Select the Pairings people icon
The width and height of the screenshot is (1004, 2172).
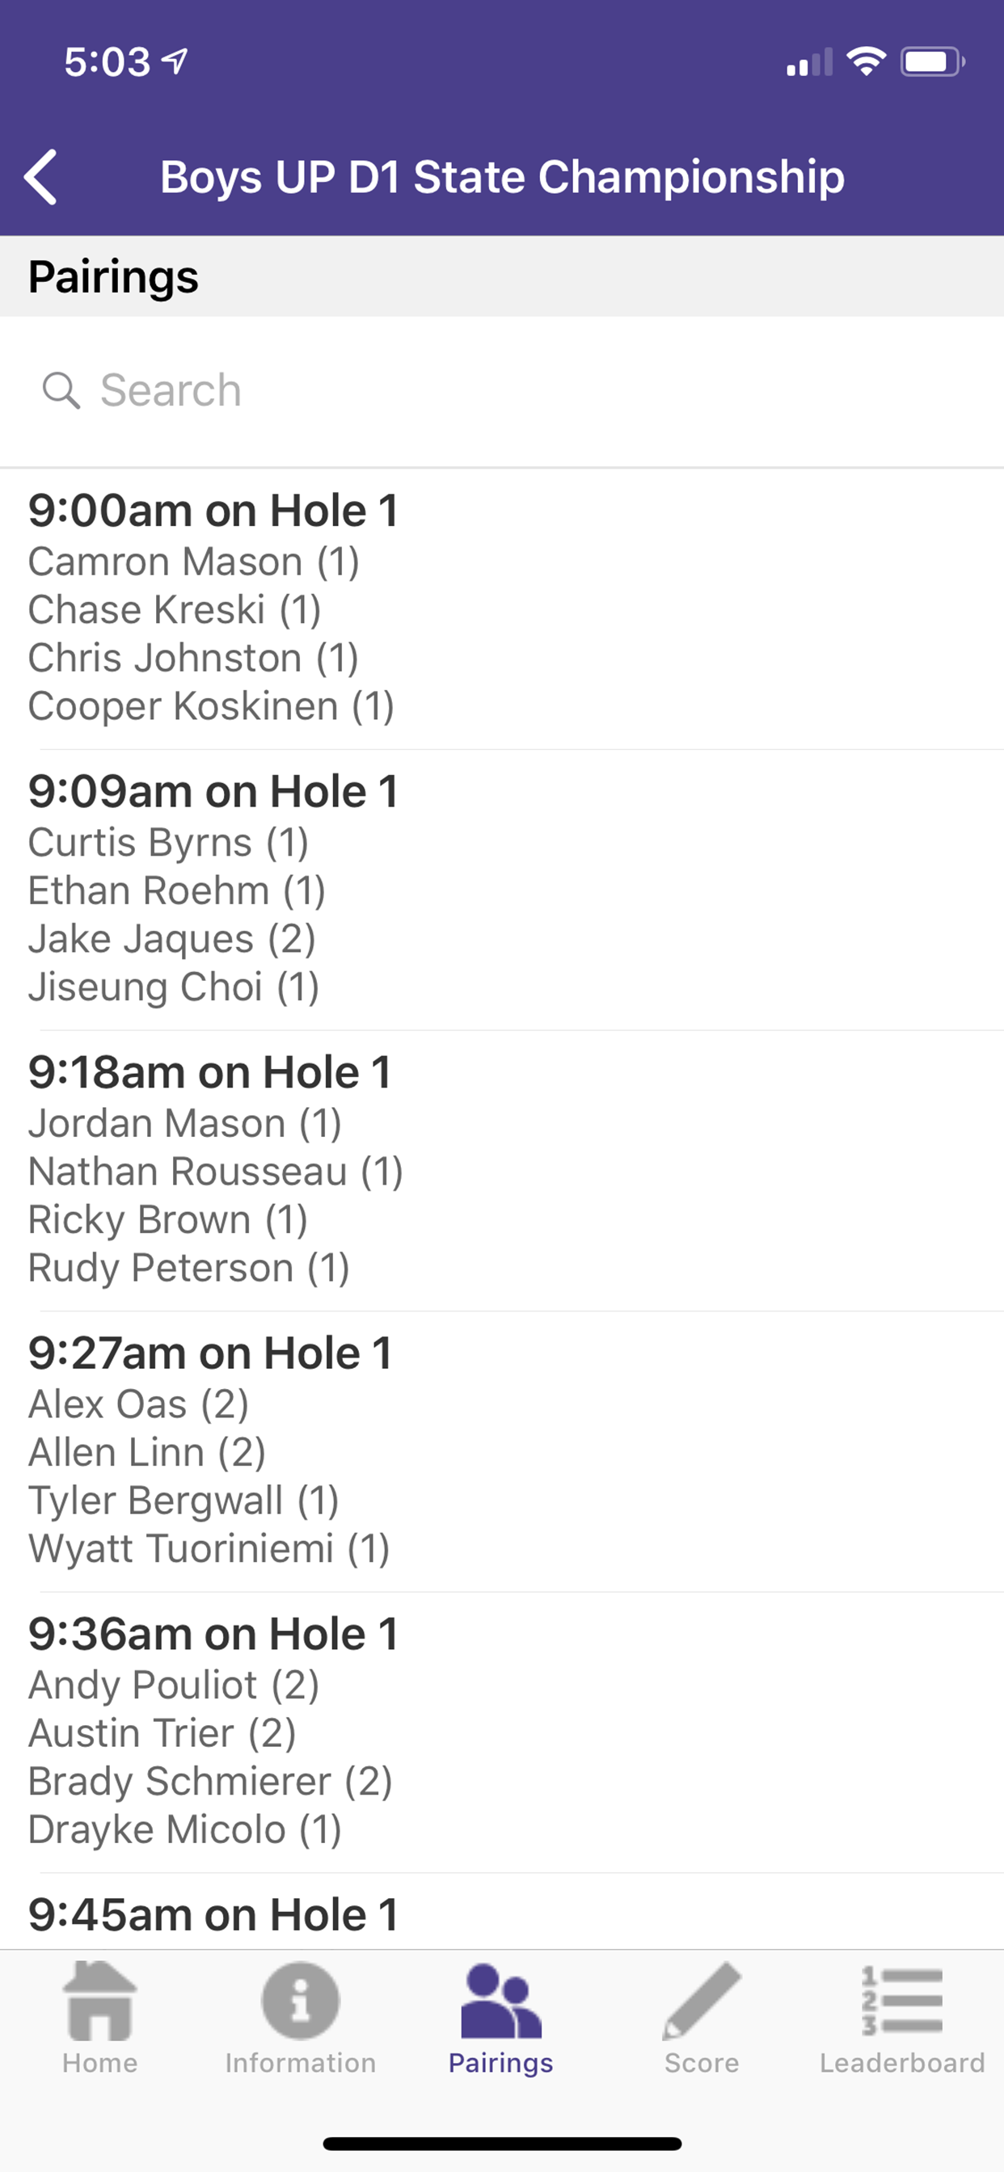coord(500,2002)
